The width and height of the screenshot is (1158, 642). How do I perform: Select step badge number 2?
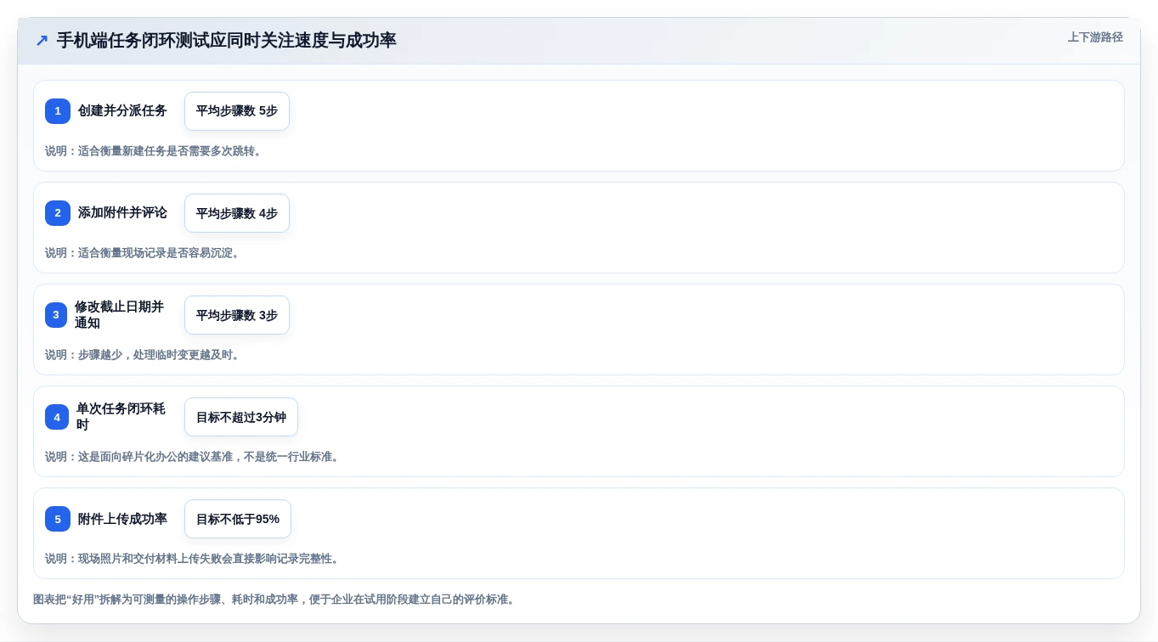pos(58,213)
